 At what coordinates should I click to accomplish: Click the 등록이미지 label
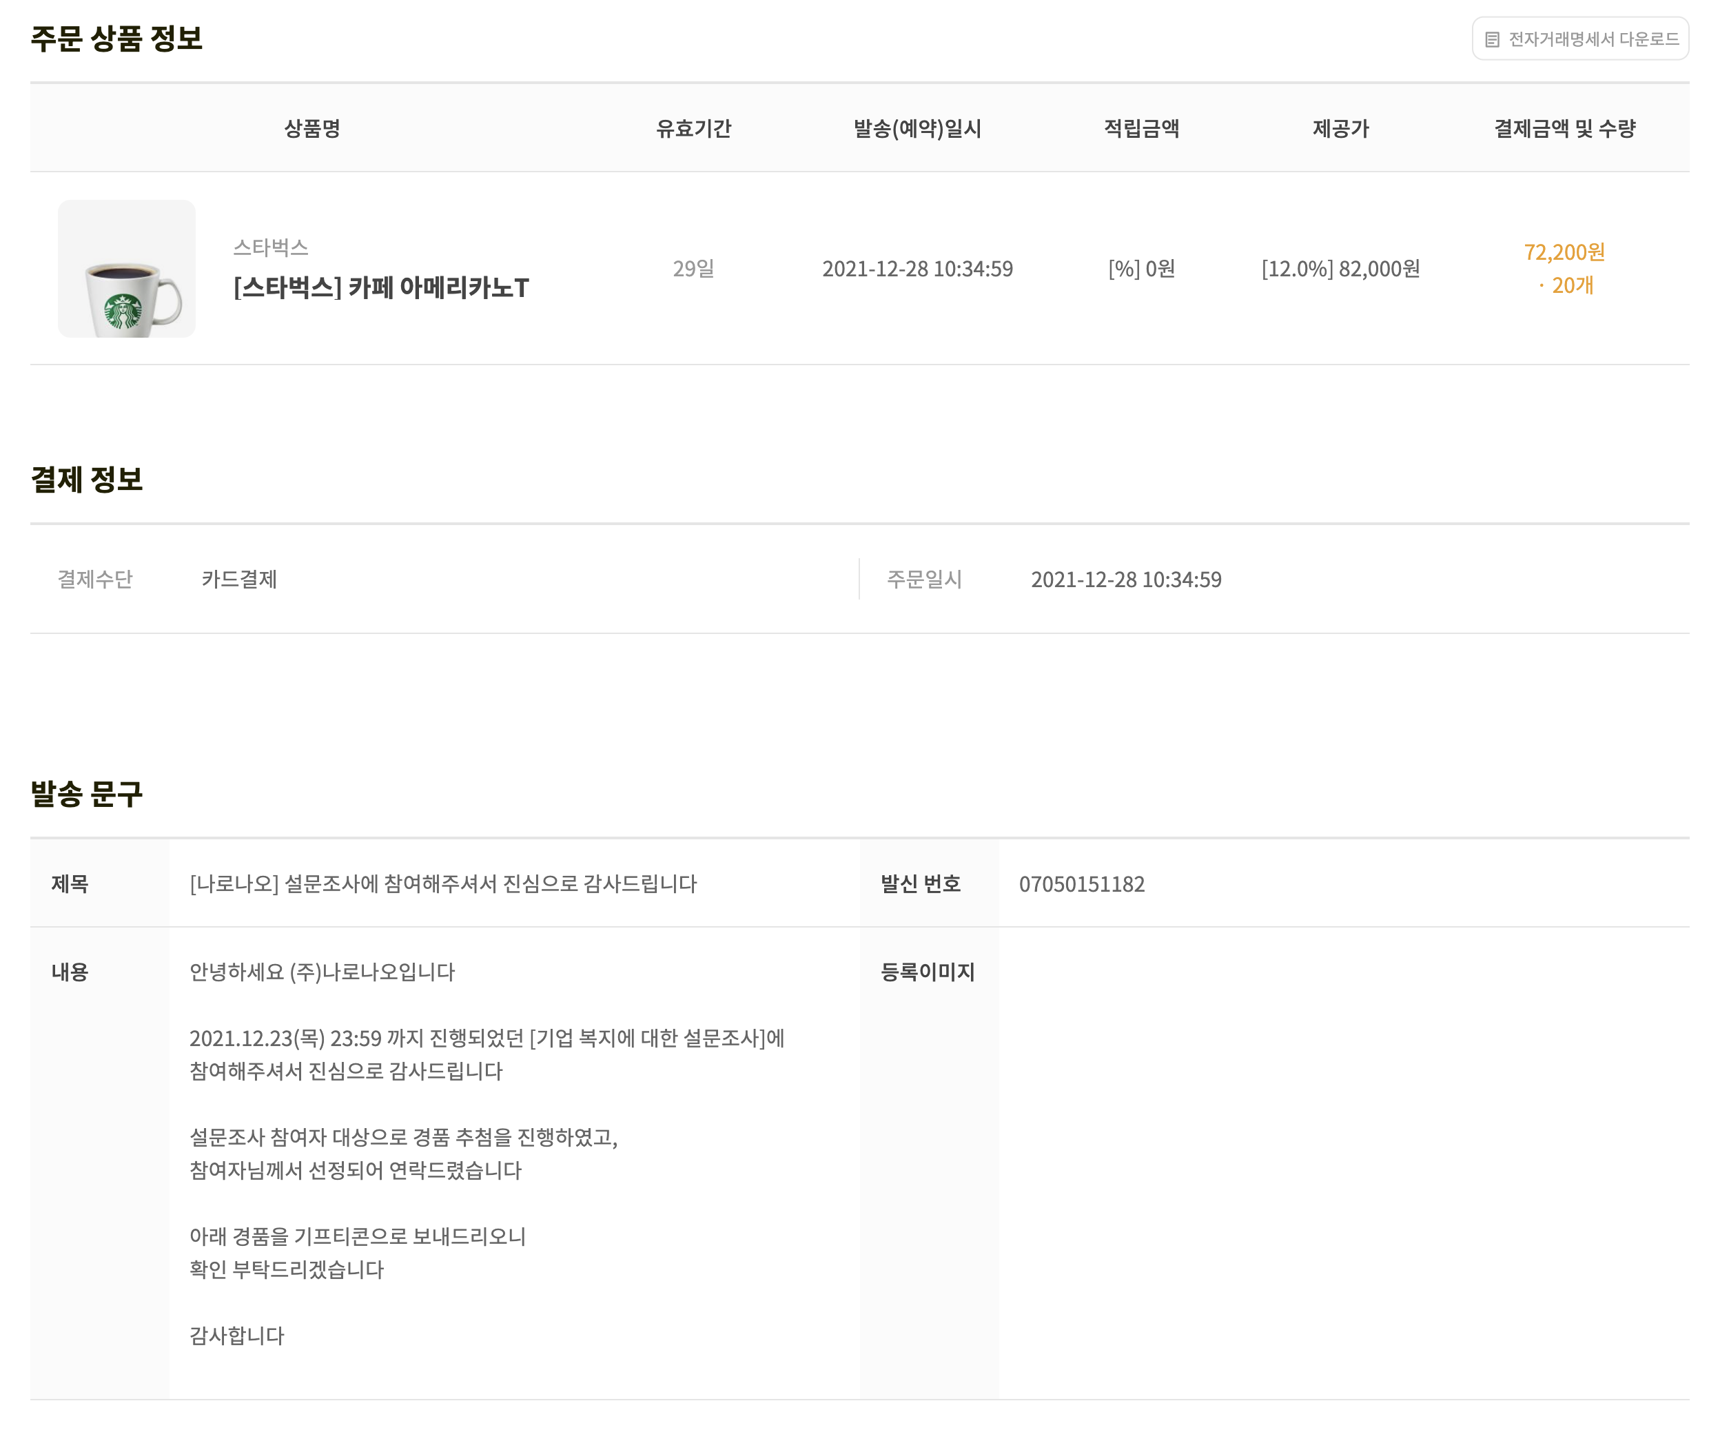[928, 972]
